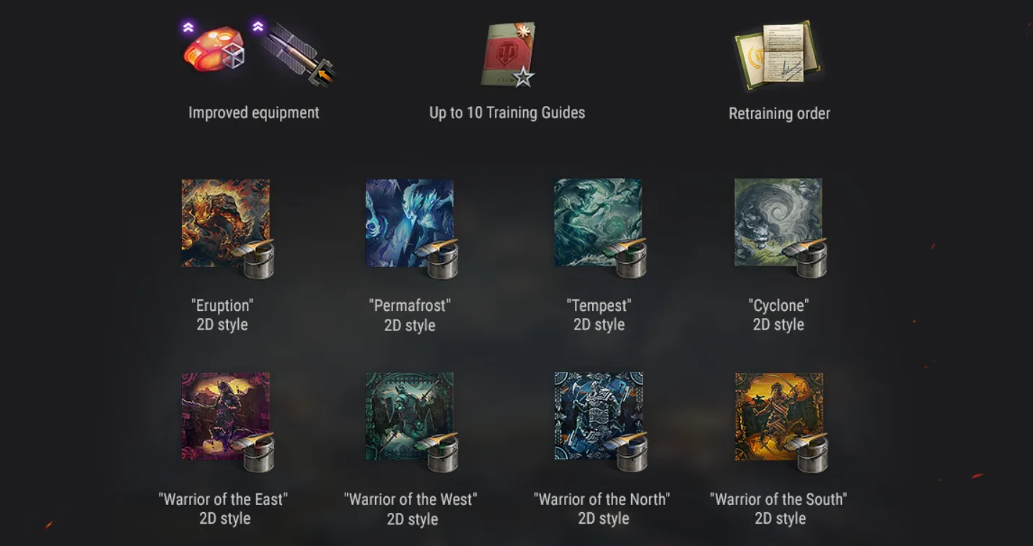This screenshot has height=546, width=1033.
Task: Select the "Eruption" fiery style thumbnail
Action: [x=226, y=223]
